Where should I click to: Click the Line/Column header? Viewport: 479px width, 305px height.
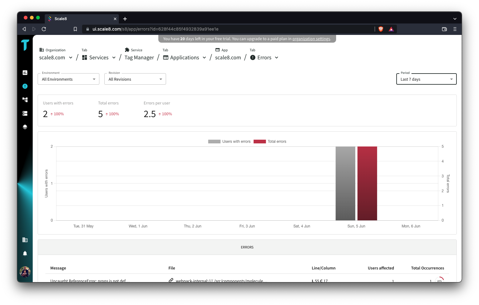pos(323,268)
